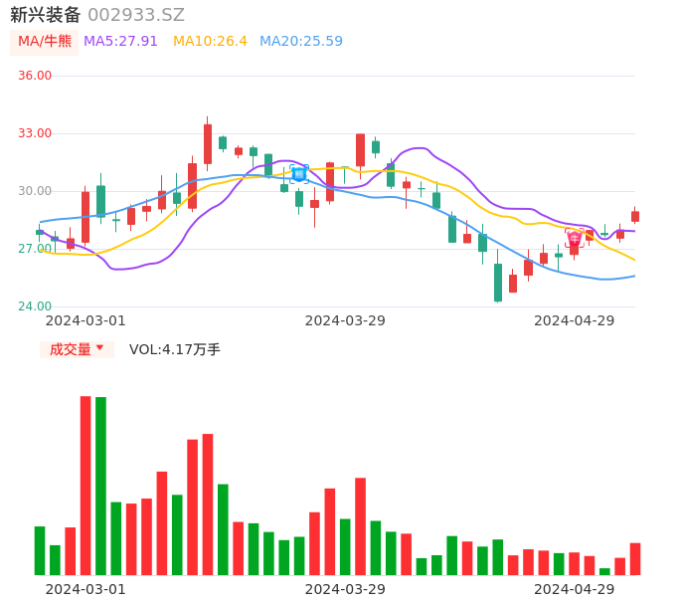The image size is (682, 603).
Task: Click the blue MA20:25.59 legend entry
Action: (x=301, y=42)
